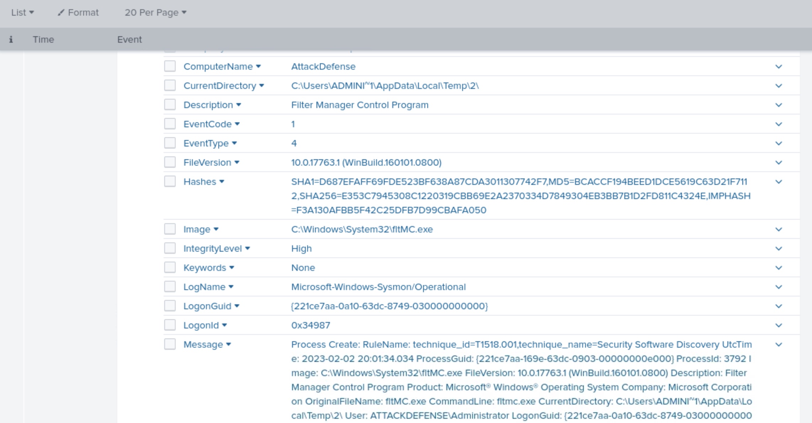Click the Event column header

(129, 39)
